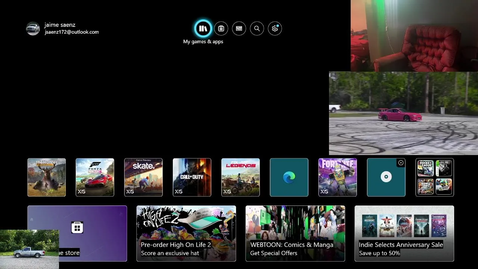
Task: Open the Search magnifier icon
Action: [x=257, y=28]
